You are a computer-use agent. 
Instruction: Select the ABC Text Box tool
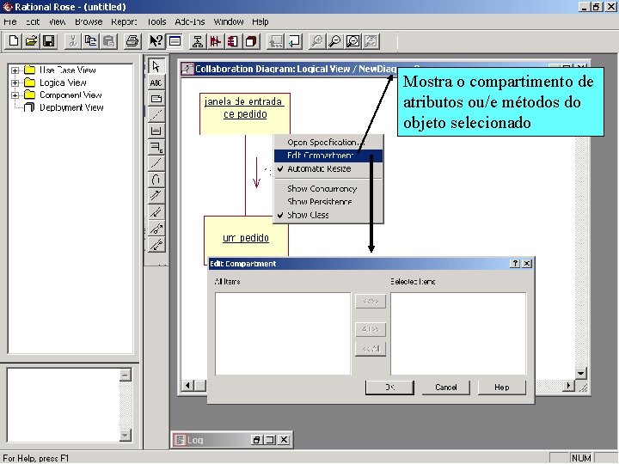point(156,82)
